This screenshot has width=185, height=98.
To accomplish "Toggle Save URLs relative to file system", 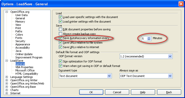I will pos(60,43).
